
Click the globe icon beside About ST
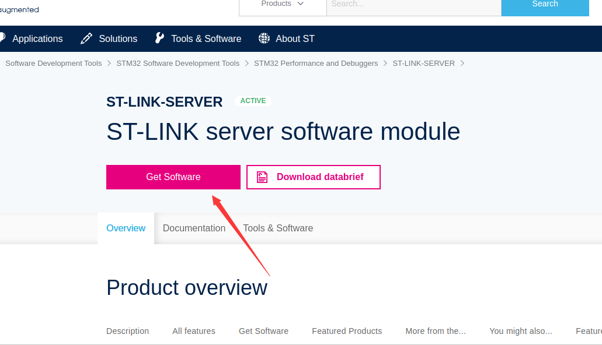(x=264, y=38)
